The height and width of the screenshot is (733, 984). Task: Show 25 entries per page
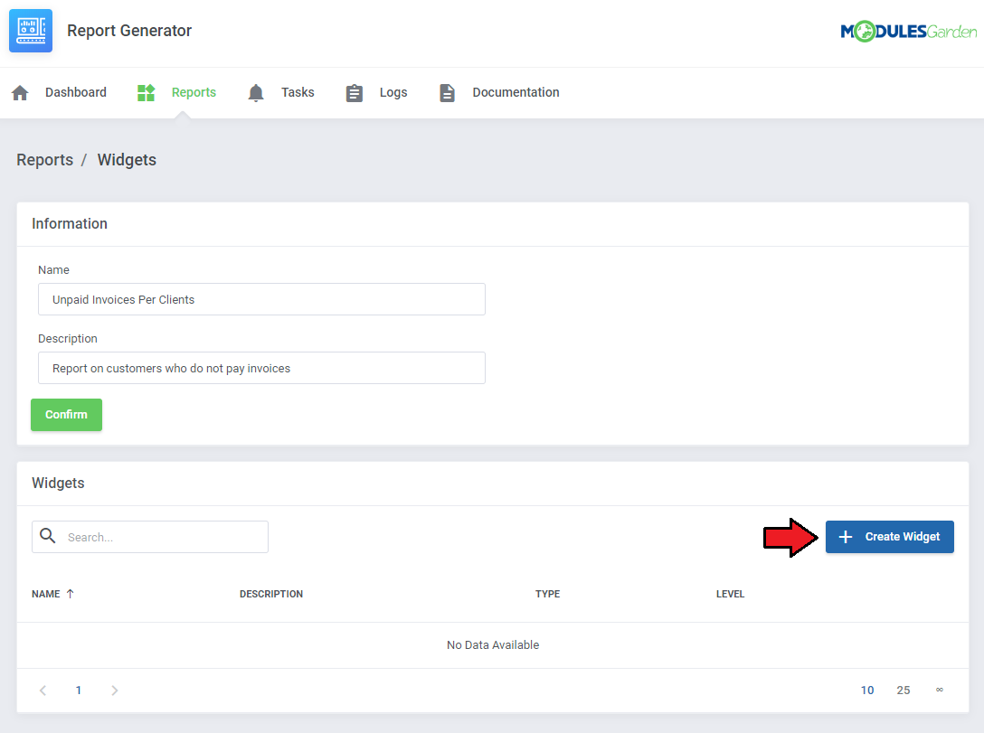pyautogui.click(x=903, y=691)
